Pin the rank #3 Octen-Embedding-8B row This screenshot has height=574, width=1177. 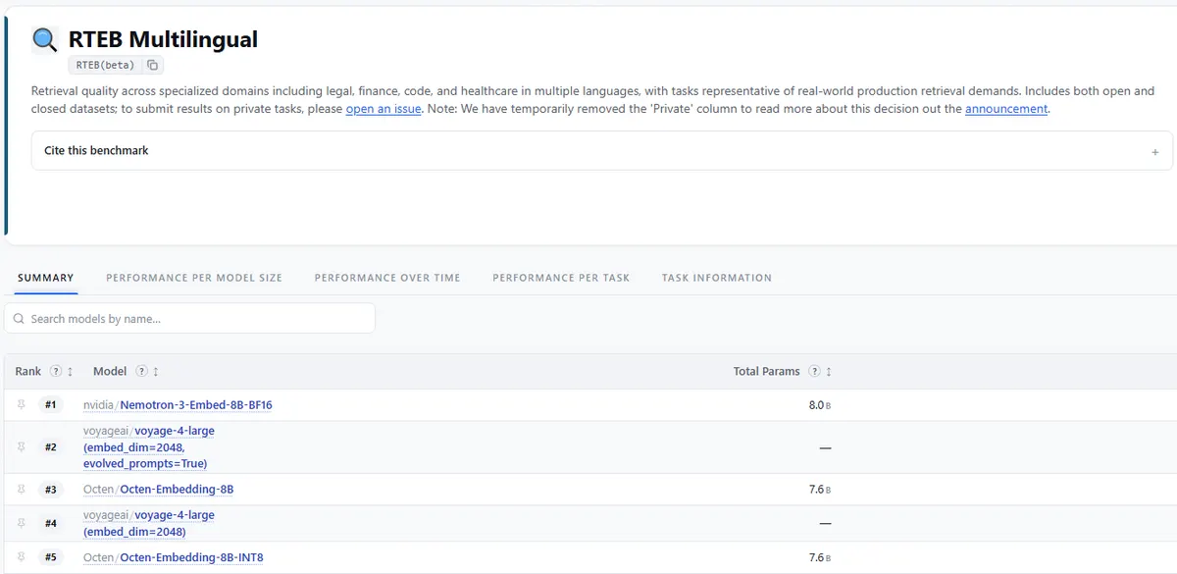pos(22,489)
